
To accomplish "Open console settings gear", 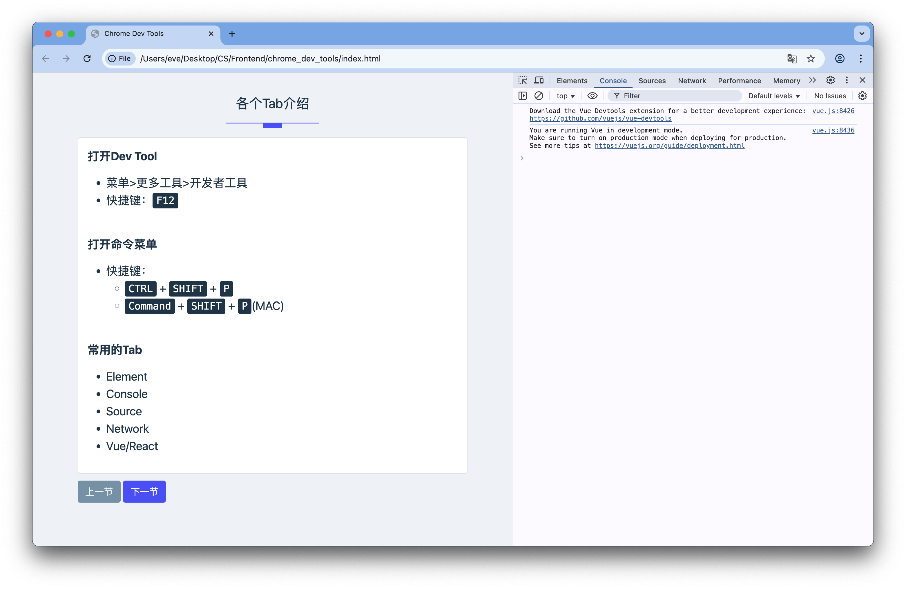I will click(862, 95).
